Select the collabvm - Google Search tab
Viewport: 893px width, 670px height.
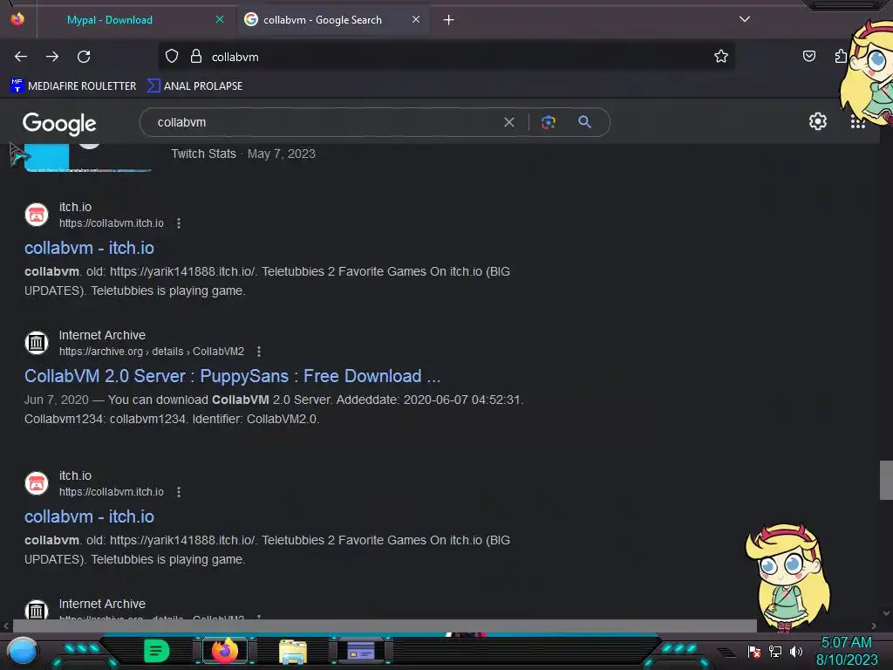[x=323, y=20]
